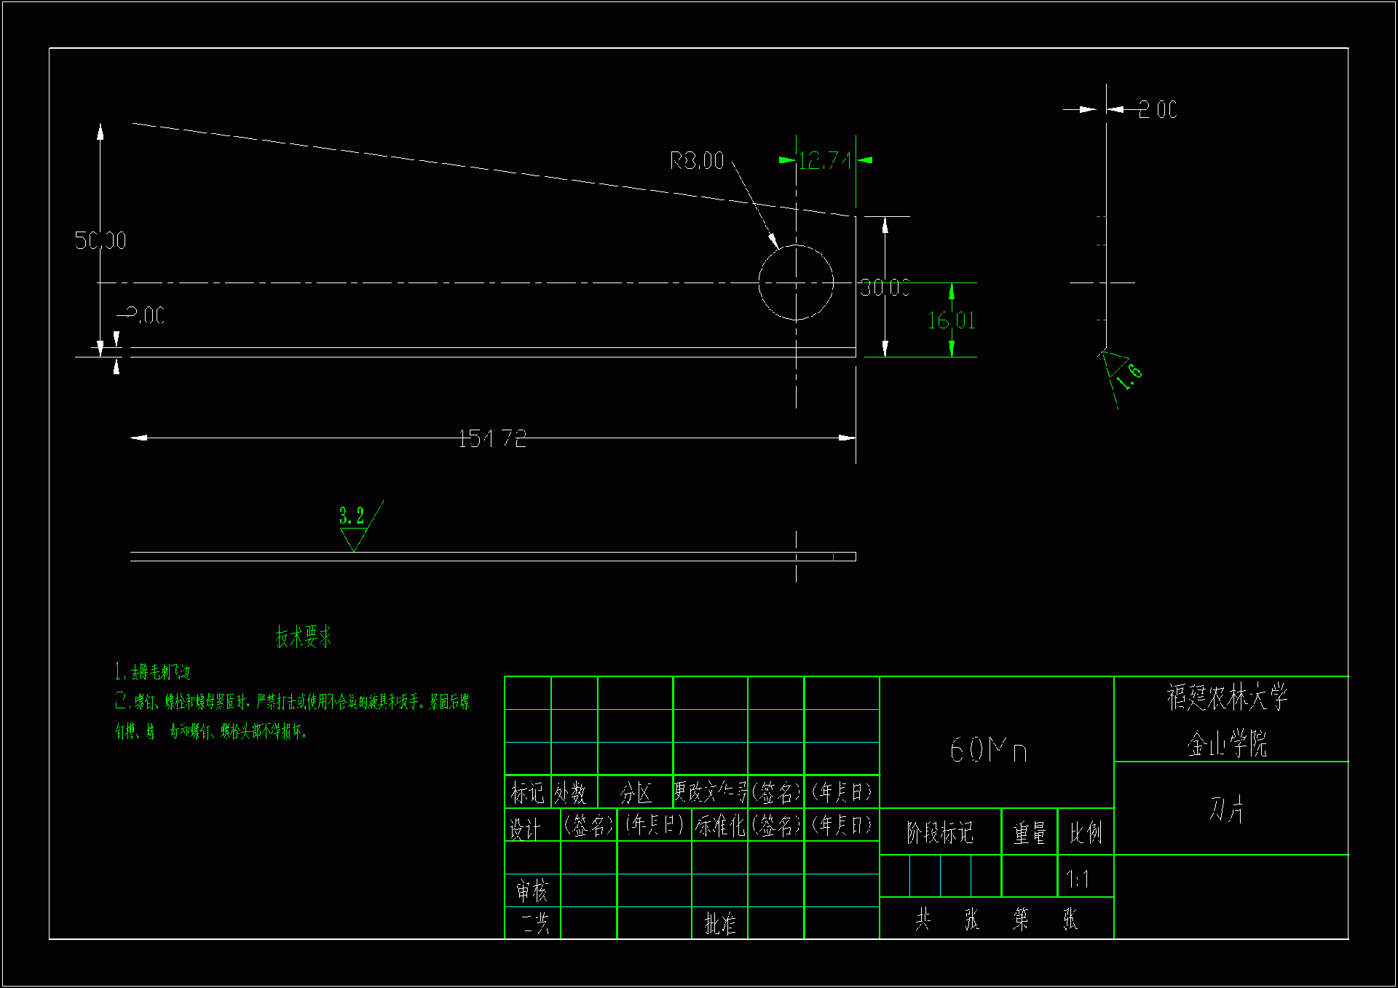Image resolution: width=1398 pixels, height=988 pixels.
Task: Click the 60Mn material text
Action: (x=988, y=750)
